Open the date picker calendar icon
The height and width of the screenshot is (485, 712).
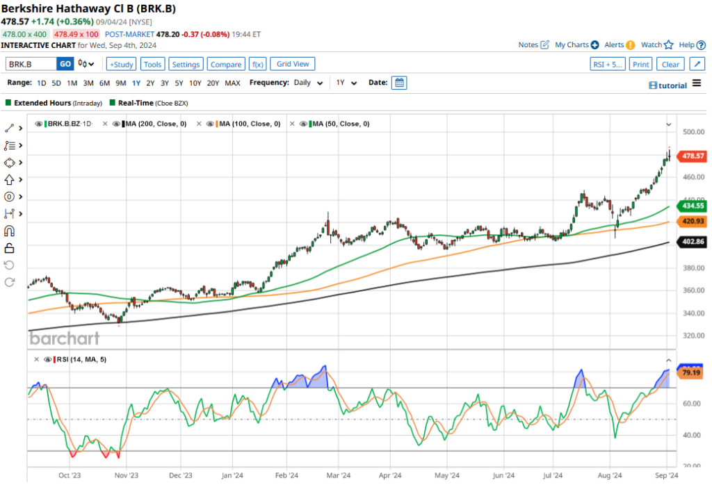click(399, 83)
